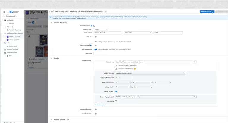Click the Dashboard icon in sidebar
The width and height of the screenshot is (228, 123).
click(x=4, y=20)
